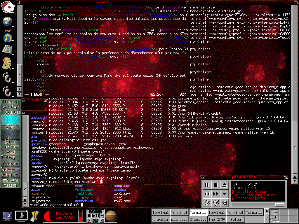Open the paint palette launcher
The image size is (299, 224).
coord(7,63)
